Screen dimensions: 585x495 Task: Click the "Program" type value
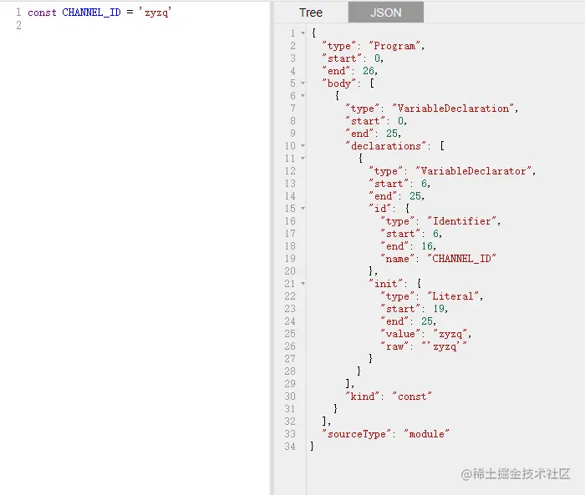pos(394,46)
